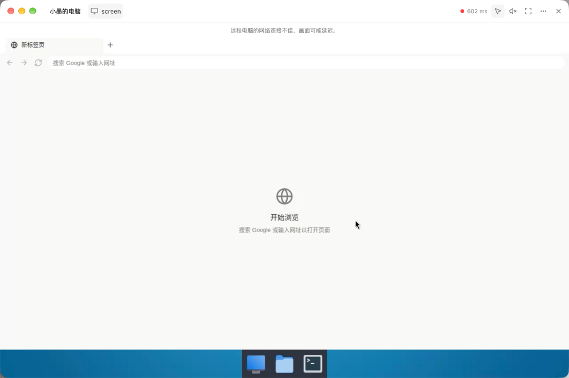Click the browser back arrow

point(10,63)
